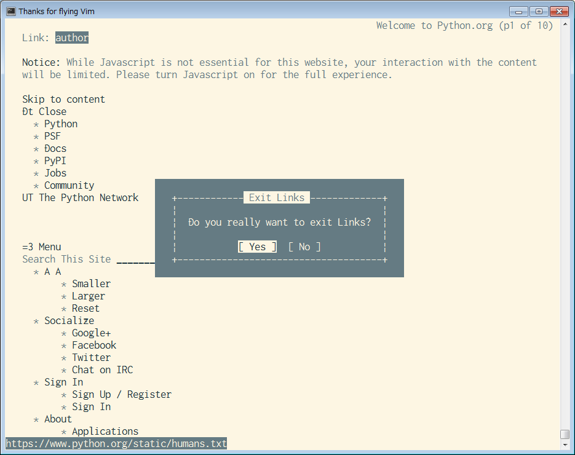Open the PyPI link
575x455 pixels.
[x=55, y=160]
